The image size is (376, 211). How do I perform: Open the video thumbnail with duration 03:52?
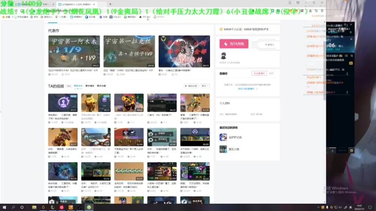pyautogui.click(x=96, y=172)
